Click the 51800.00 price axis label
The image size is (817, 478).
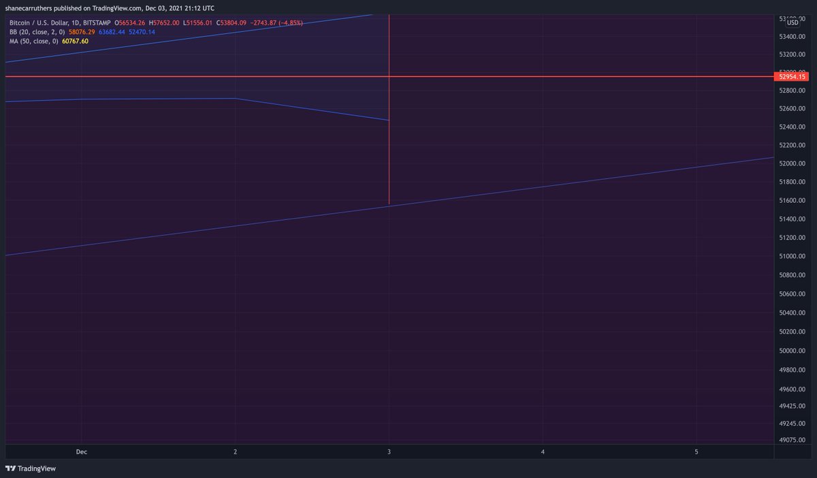click(x=792, y=182)
